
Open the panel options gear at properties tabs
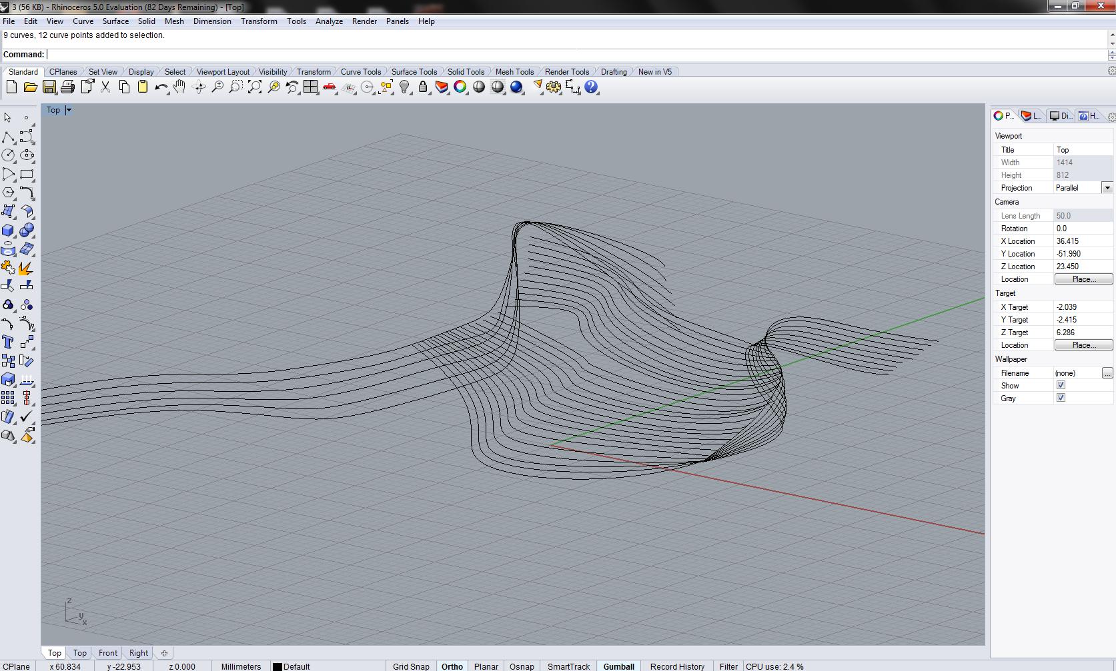point(1111,117)
